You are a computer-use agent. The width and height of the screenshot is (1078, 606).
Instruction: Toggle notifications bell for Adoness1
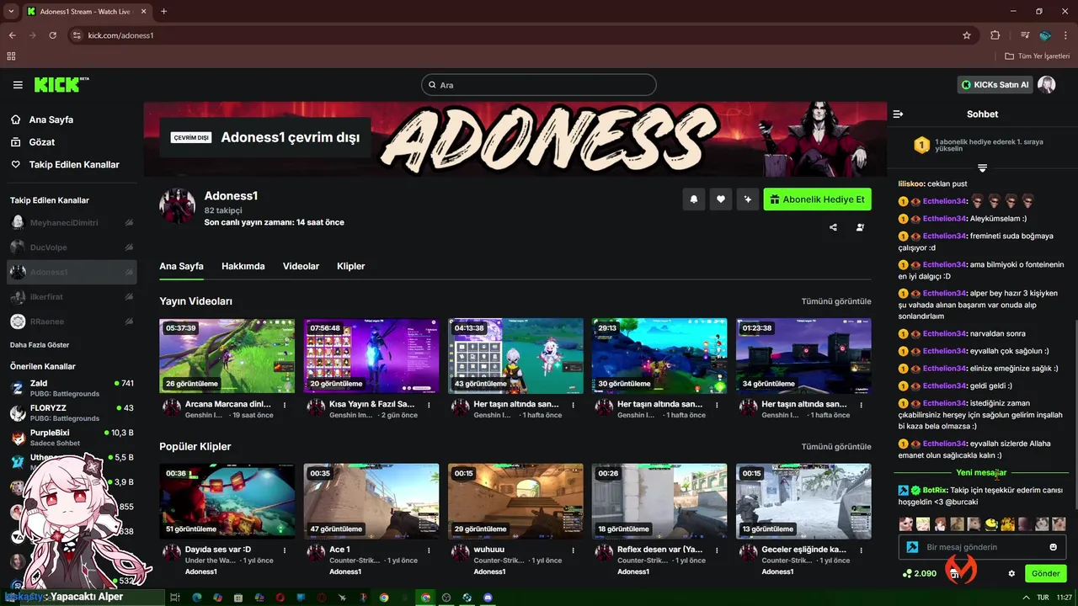coord(694,199)
